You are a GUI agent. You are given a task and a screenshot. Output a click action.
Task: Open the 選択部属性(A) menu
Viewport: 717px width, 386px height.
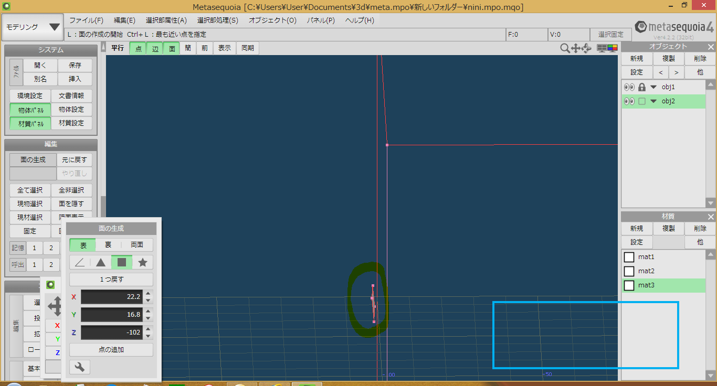[166, 20]
